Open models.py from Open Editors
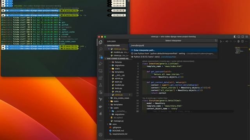Viewport: 250px width, 140px height. [x=118, y=52]
